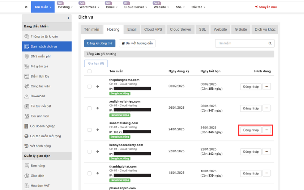
Task: Click Đăng nhập for sanamifishing.com
Action: coord(251,130)
